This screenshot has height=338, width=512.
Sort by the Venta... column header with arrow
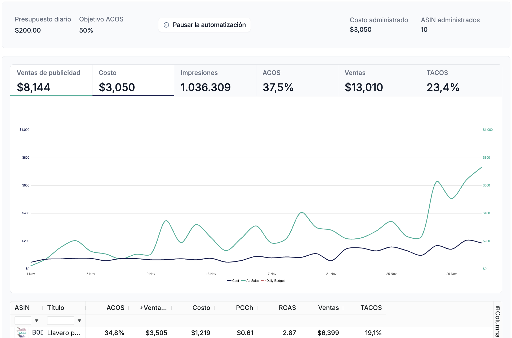153,308
